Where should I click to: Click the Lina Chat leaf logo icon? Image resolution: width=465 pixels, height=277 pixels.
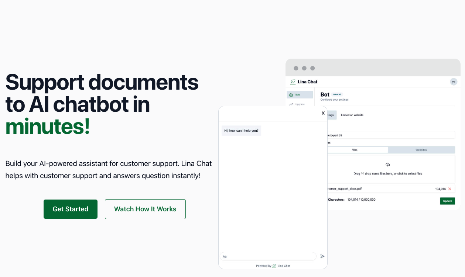click(x=293, y=82)
